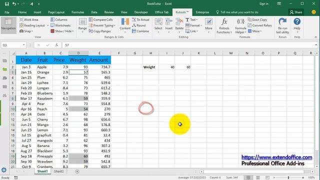Select the Sheet2 tab
320x180 pixels.
click(x=59, y=171)
